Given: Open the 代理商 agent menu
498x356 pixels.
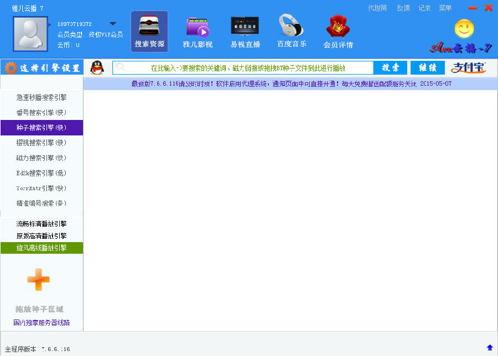Looking at the screenshot, I should [377, 8].
